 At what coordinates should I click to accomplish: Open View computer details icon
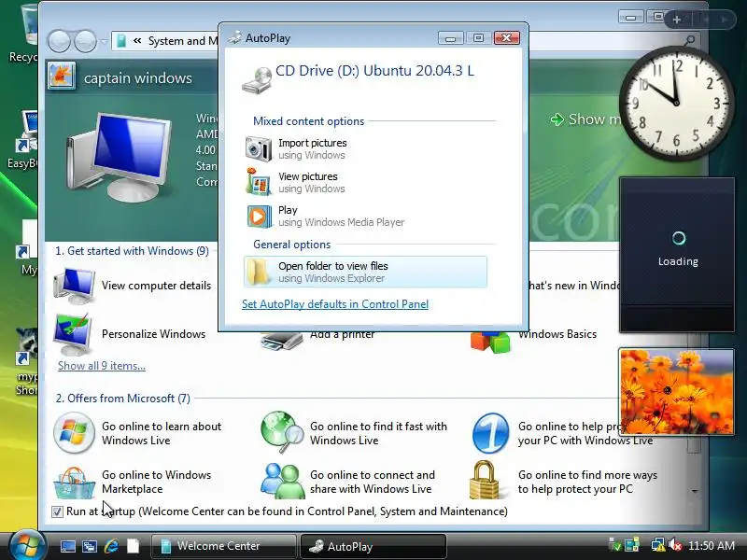[x=74, y=286]
